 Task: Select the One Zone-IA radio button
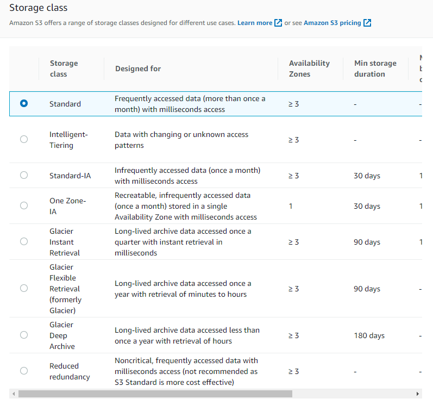(x=24, y=205)
